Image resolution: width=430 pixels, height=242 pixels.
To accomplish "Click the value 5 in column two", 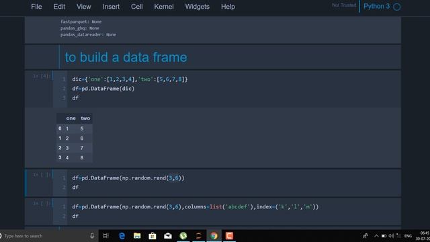I will click(x=82, y=128).
